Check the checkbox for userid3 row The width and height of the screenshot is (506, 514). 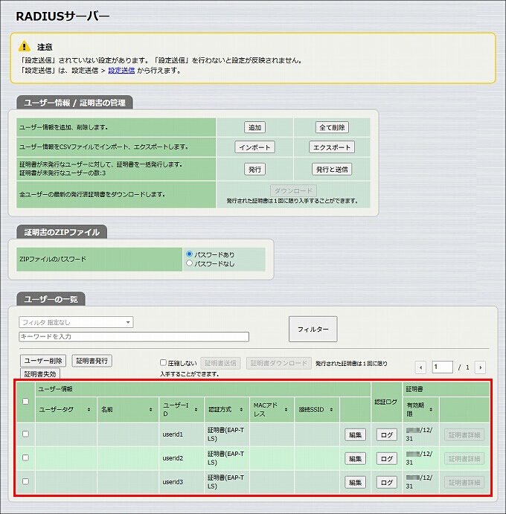pyautogui.click(x=25, y=481)
